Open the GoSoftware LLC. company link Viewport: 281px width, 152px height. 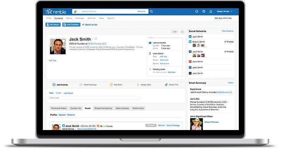pyautogui.click(x=97, y=44)
